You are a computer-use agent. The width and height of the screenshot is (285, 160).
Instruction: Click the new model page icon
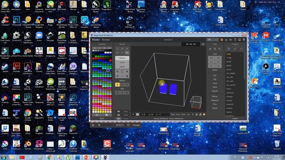pyautogui.click(x=235, y=40)
